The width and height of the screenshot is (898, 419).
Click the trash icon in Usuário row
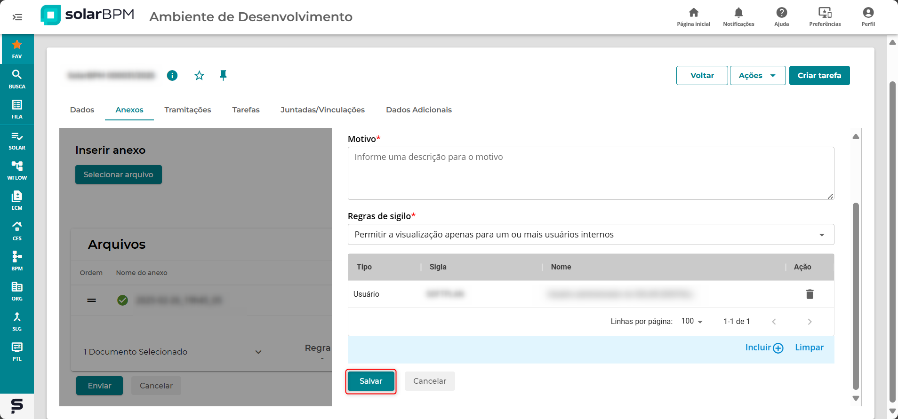coord(810,294)
